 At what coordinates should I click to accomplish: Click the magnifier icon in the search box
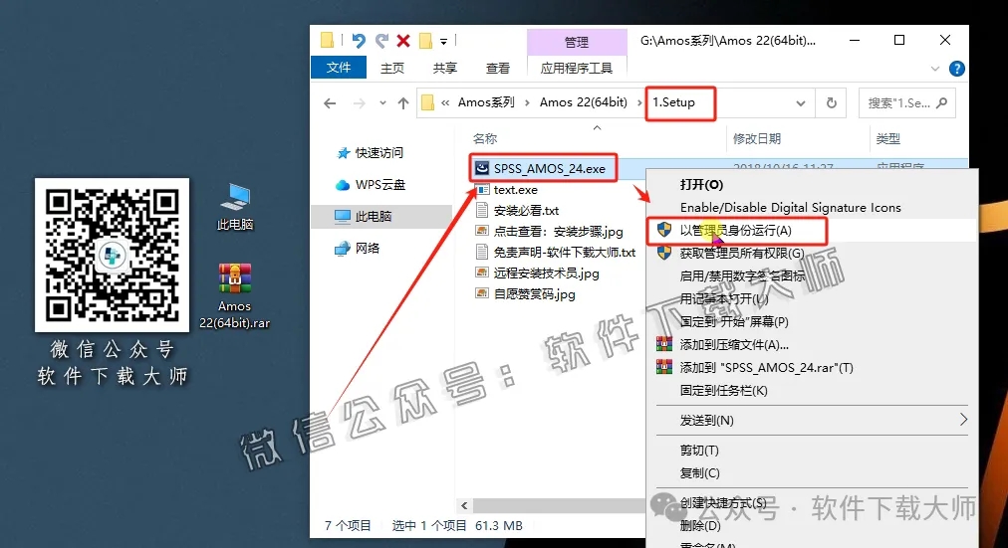(x=942, y=102)
